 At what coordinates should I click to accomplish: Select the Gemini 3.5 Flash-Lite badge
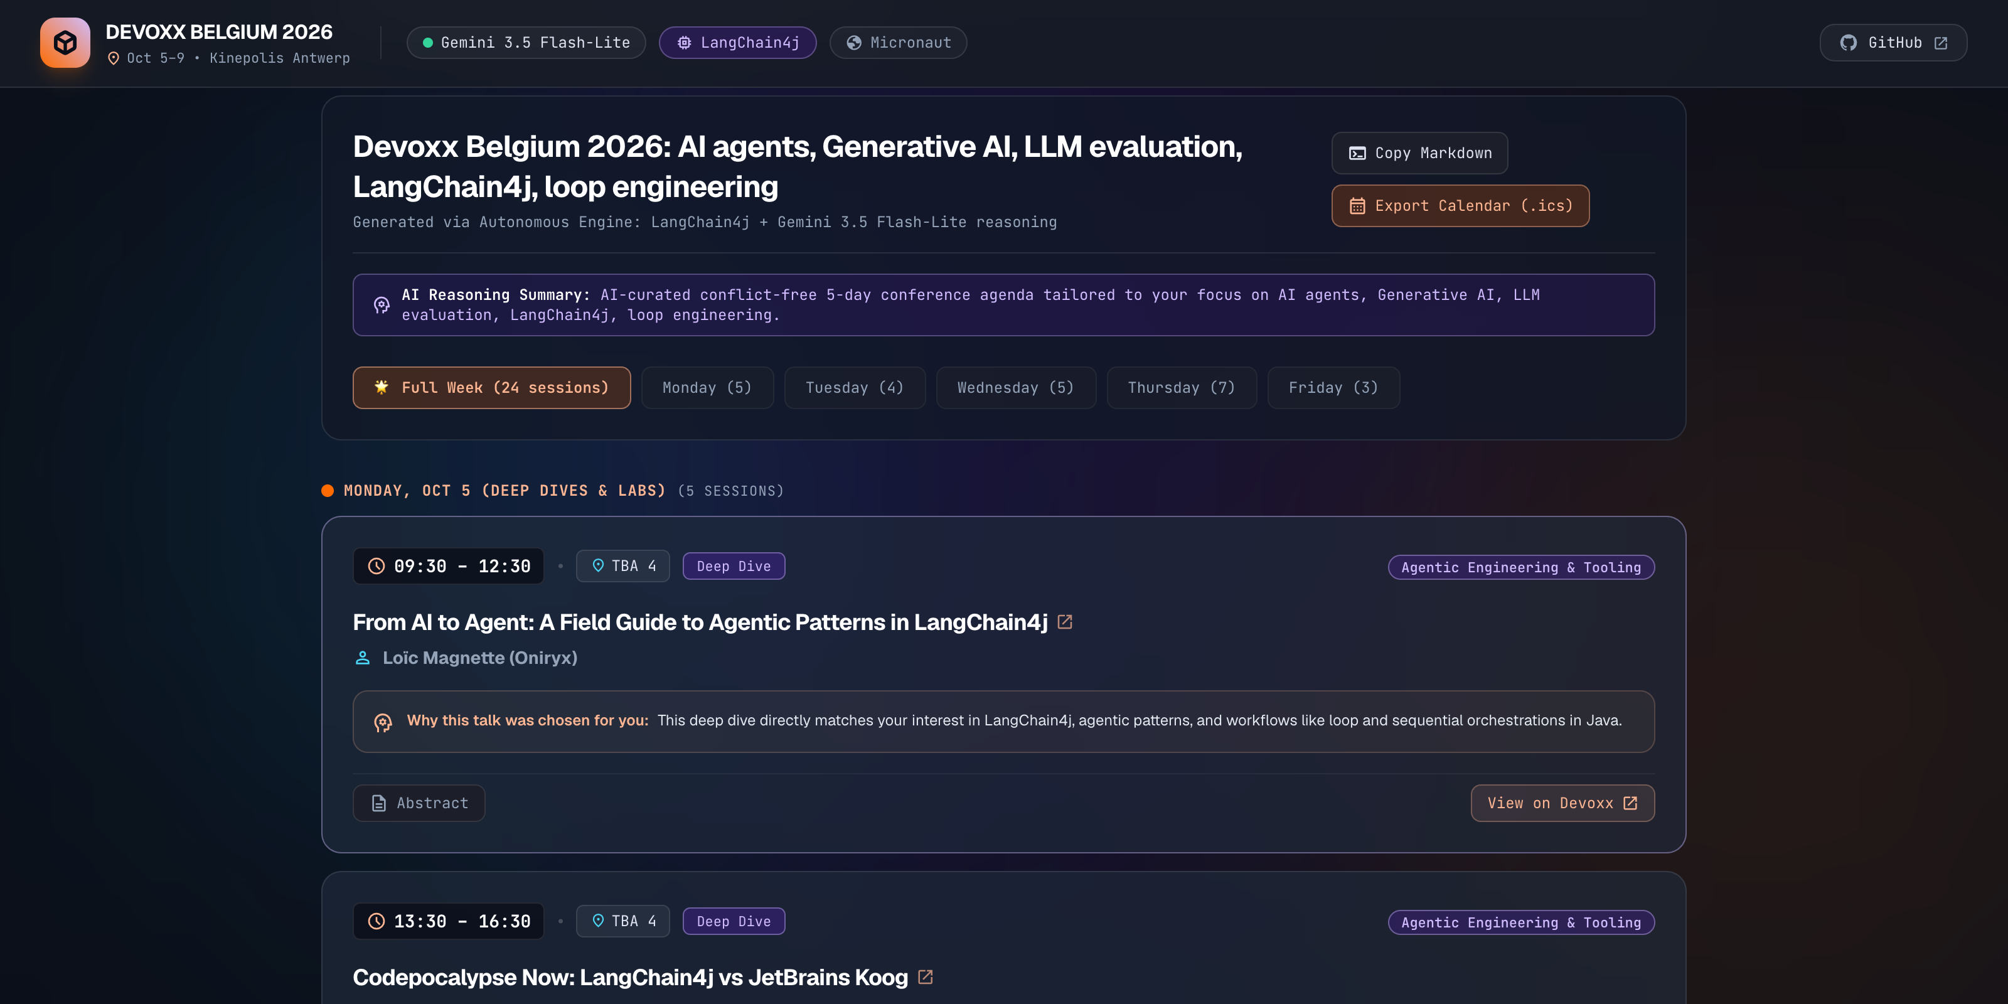526,43
